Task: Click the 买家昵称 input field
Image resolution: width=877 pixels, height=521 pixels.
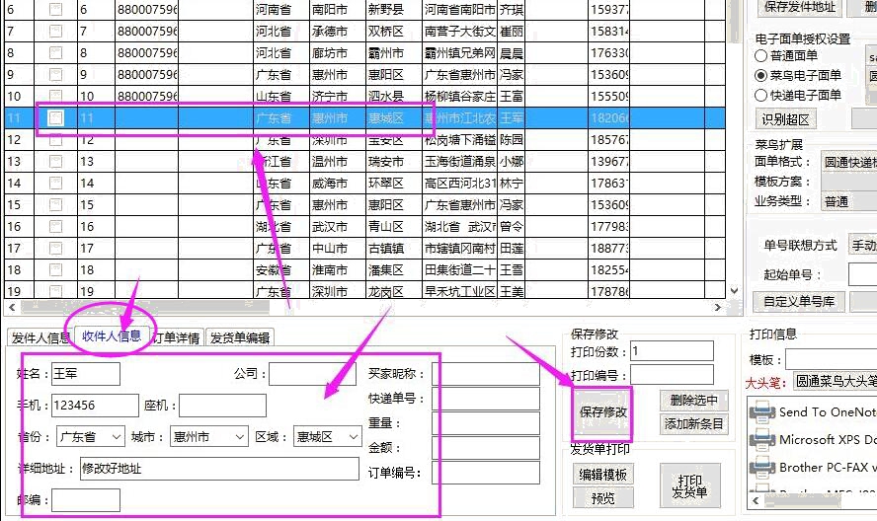Action: pyautogui.click(x=486, y=374)
